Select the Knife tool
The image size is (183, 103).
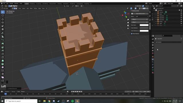point(3,57)
